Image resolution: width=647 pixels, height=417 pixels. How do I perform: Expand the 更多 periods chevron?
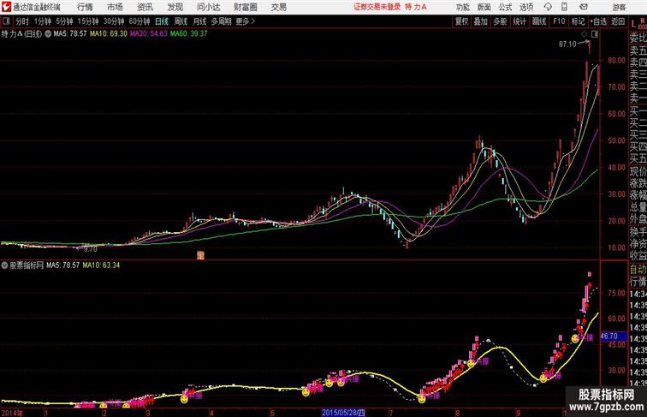coord(245,21)
